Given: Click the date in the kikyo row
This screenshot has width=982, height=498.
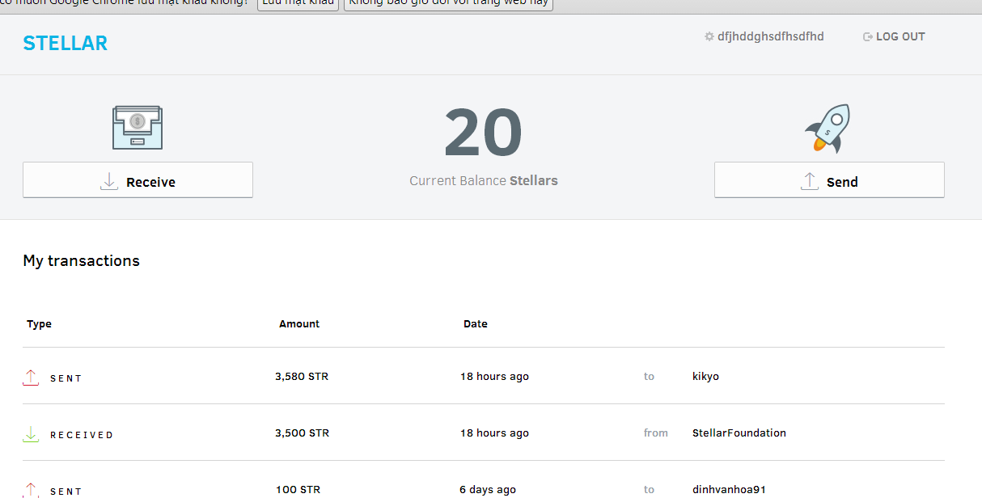Looking at the screenshot, I should click(x=494, y=376).
